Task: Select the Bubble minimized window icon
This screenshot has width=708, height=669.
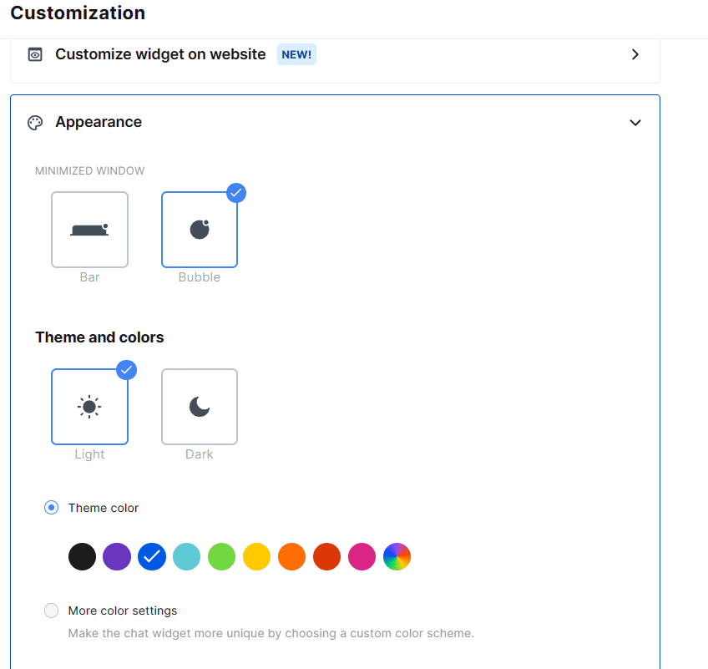Action: click(x=200, y=230)
